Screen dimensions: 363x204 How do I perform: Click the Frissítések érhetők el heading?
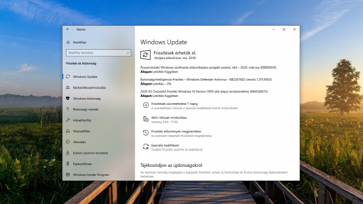click(175, 53)
